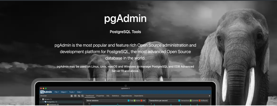277x106 pixels.
Task: Click the PostgreSQL 13 elephant icon
Action: (x=45, y=102)
